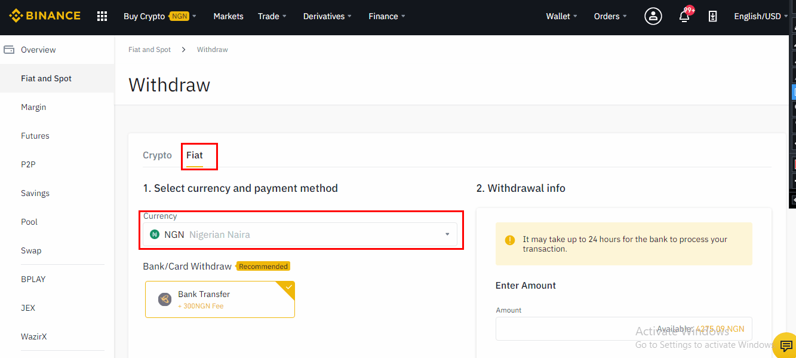Open the notifications bell icon
The image size is (796, 358).
(x=684, y=16)
